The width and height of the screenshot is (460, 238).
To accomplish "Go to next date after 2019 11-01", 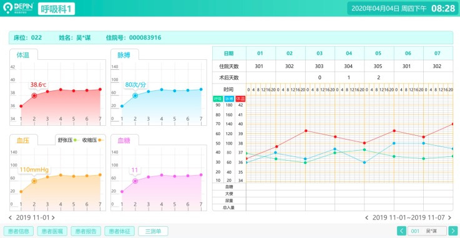I will pyautogui.click(x=53, y=217).
